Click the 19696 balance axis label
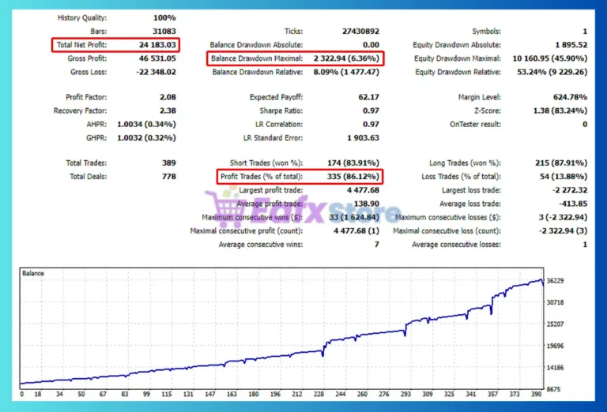Image resolution: width=607 pixels, height=412 pixels. (555, 346)
